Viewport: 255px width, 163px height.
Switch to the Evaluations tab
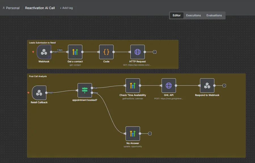pos(214,15)
